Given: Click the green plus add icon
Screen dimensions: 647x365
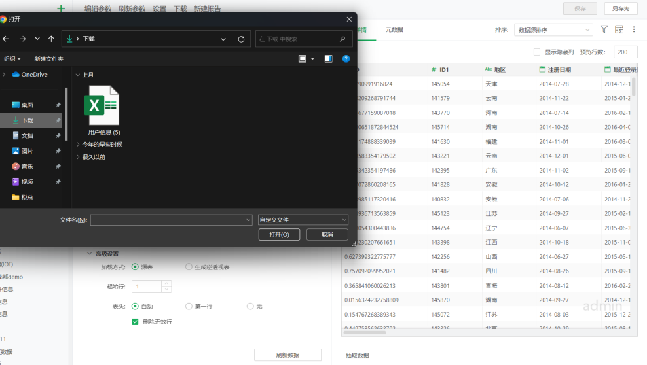Looking at the screenshot, I should click(61, 9).
